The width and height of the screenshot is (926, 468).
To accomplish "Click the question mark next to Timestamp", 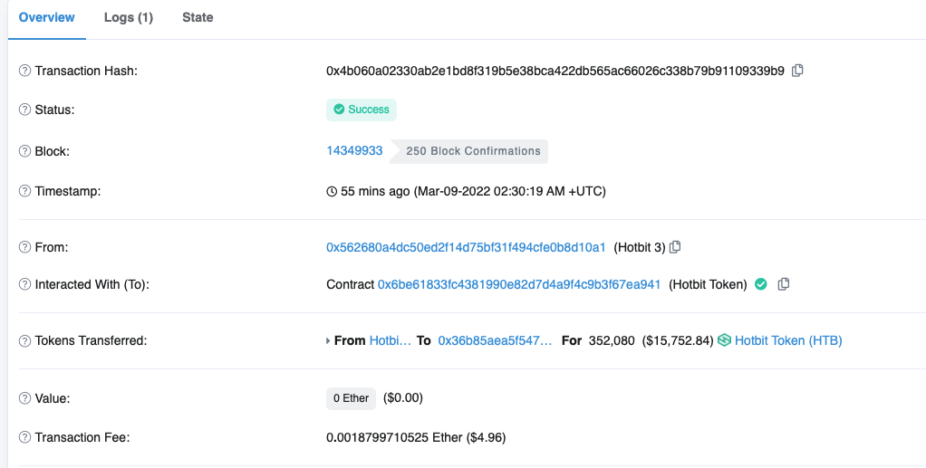I will point(25,191).
